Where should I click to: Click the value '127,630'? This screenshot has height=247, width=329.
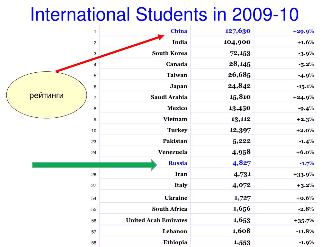tap(238, 31)
